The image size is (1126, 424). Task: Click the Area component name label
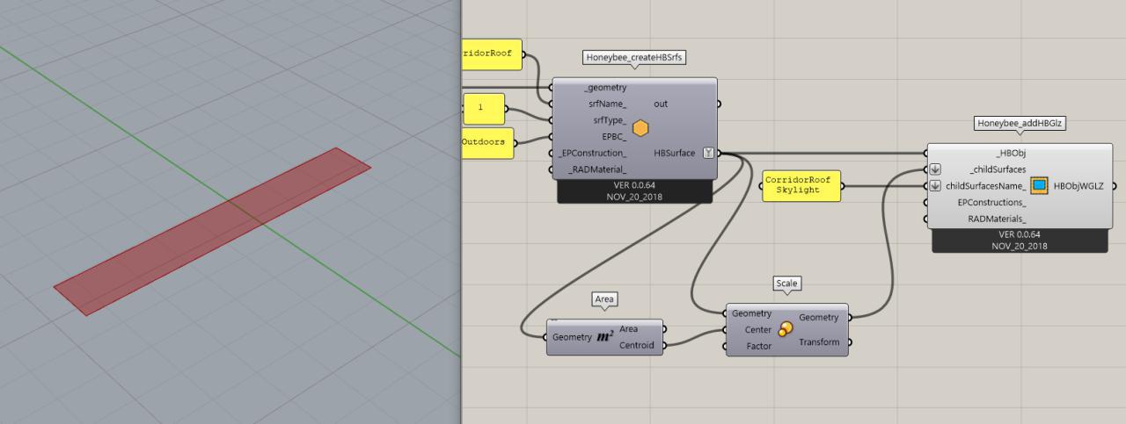(604, 299)
